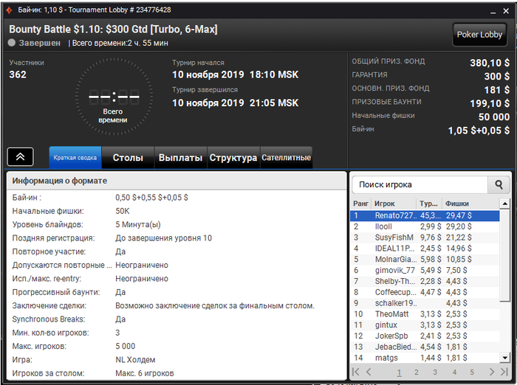The width and height of the screenshot is (517, 385).
Task: Jump to last page of player list
Action: point(504,372)
